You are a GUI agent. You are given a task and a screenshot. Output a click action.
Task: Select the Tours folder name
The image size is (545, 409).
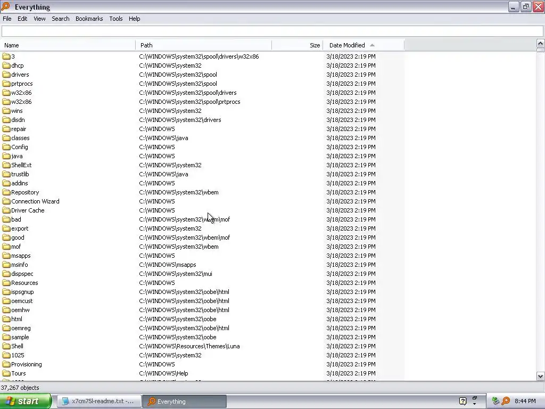(19, 373)
